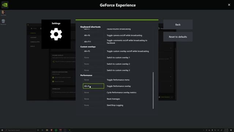234x132 pixels.
Task: Click 'Reset Averages' label
Action: 113,99
